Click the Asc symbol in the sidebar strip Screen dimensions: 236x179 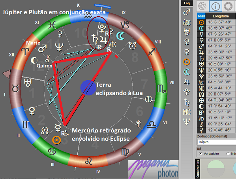tap(187, 22)
